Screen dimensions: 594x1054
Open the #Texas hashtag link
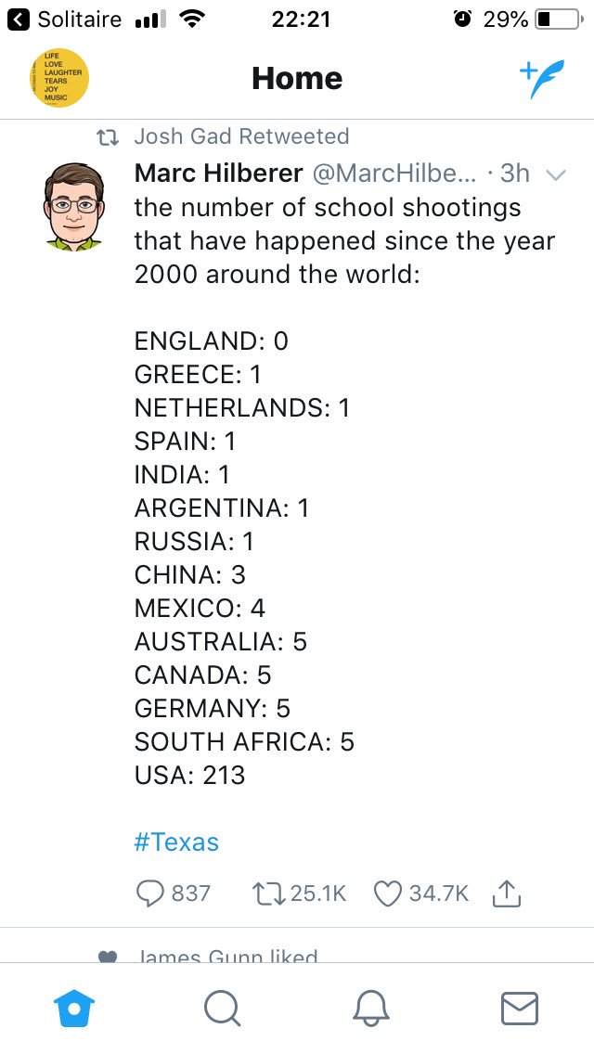pyautogui.click(x=177, y=842)
